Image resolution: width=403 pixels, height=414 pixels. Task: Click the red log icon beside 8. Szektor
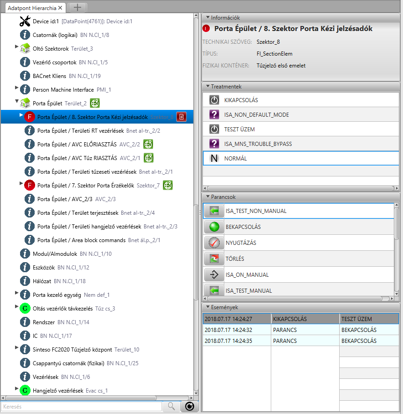181,117
